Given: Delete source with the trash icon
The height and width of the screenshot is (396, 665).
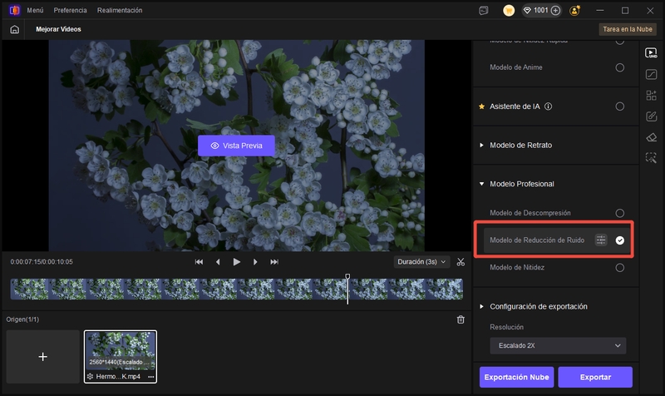Looking at the screenshot, I should pyautogui.click(x=461, y=319).
